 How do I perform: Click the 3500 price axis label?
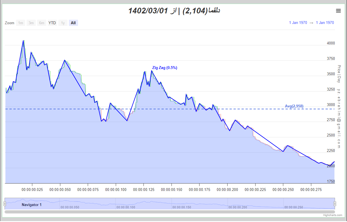pyautogui.click(x=331, y=74)
